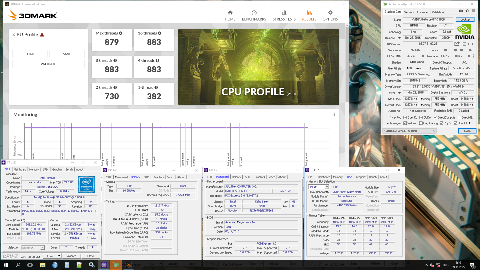
Task: Click Validate button in front CPU-Z window
Action: [x=71, y=256]
